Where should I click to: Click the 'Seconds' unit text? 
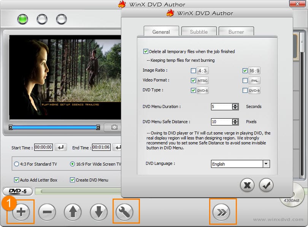pos(254,106)
